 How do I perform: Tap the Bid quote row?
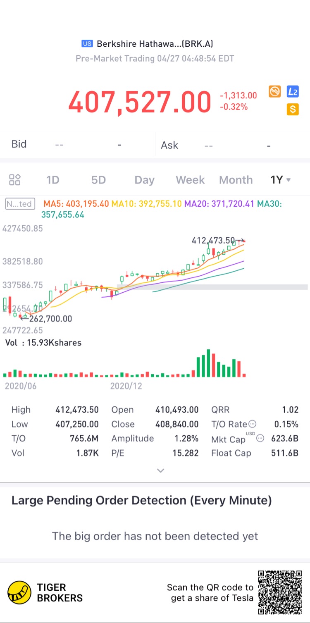click(x=77, y=145)
